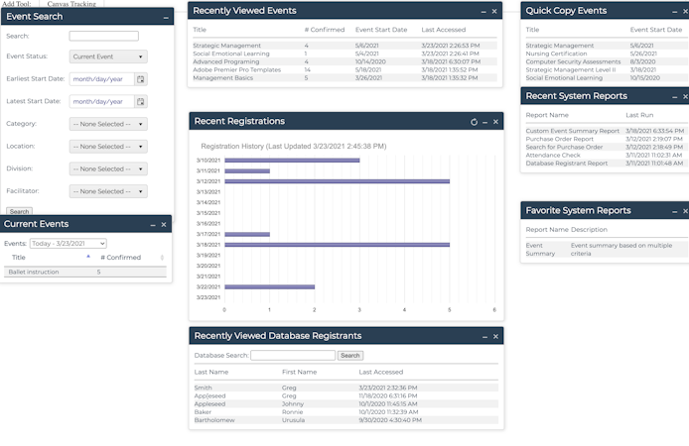Open Social Emotional Learning in Recently Viewed Events
This screenshot has height=446, width=689.
(231, 54)
